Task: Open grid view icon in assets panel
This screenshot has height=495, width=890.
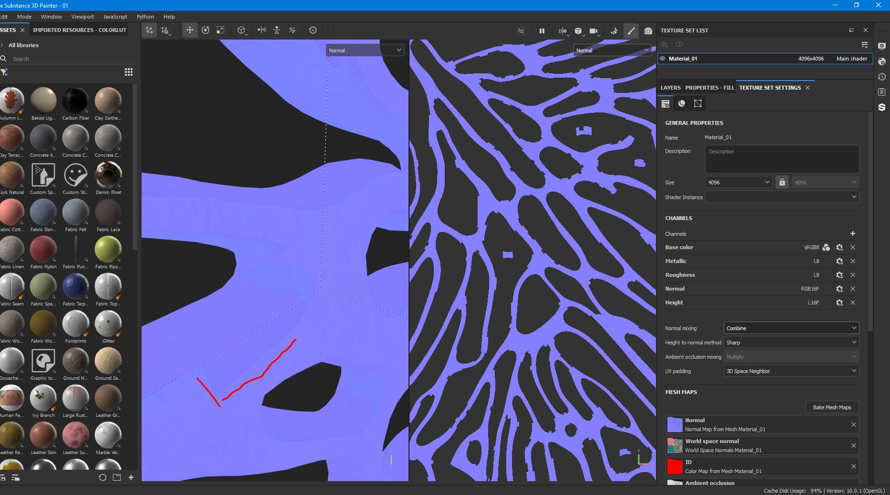Action: point(128,72)
